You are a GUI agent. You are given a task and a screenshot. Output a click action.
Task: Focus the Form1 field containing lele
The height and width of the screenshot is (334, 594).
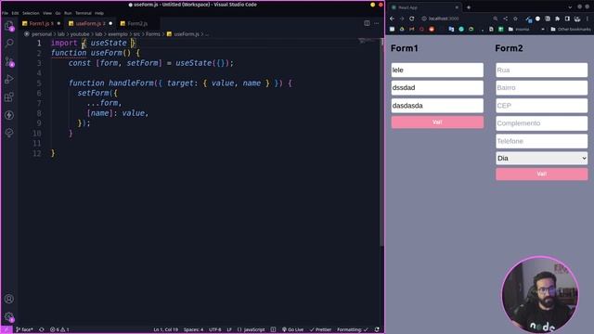click(x=437, y=71)
